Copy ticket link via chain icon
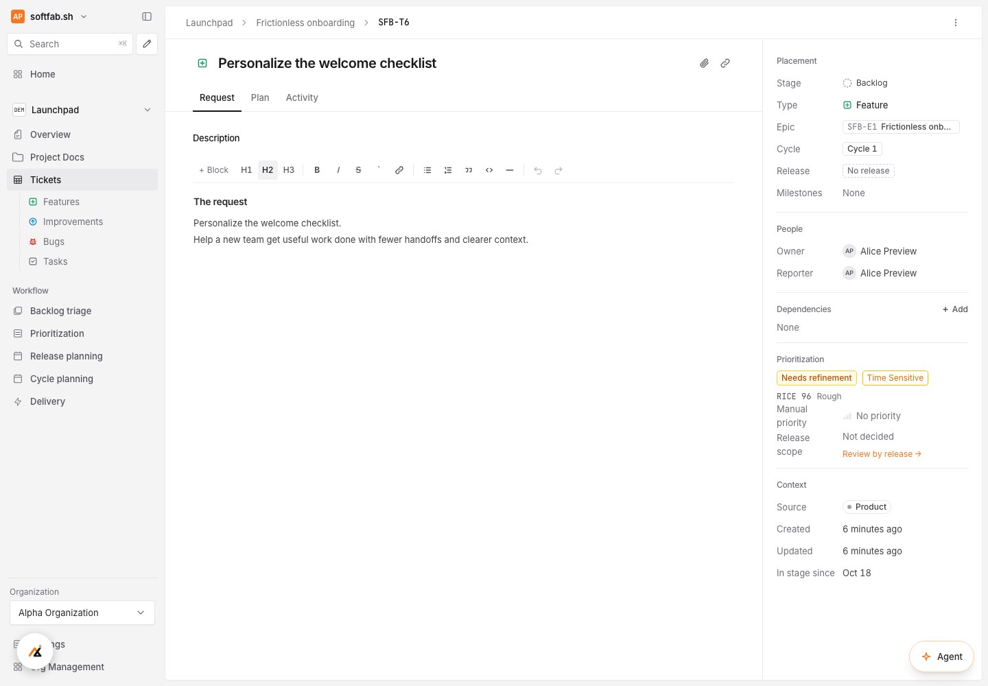988x686 pixels. pos(725,63)
